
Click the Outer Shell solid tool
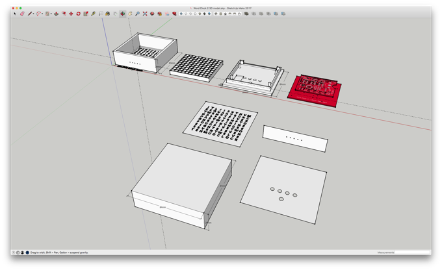[x=246, y=14]
